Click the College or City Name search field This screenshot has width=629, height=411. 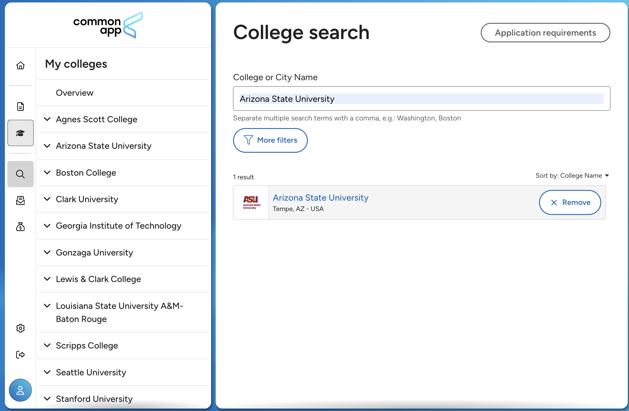[x=421, y=98]
